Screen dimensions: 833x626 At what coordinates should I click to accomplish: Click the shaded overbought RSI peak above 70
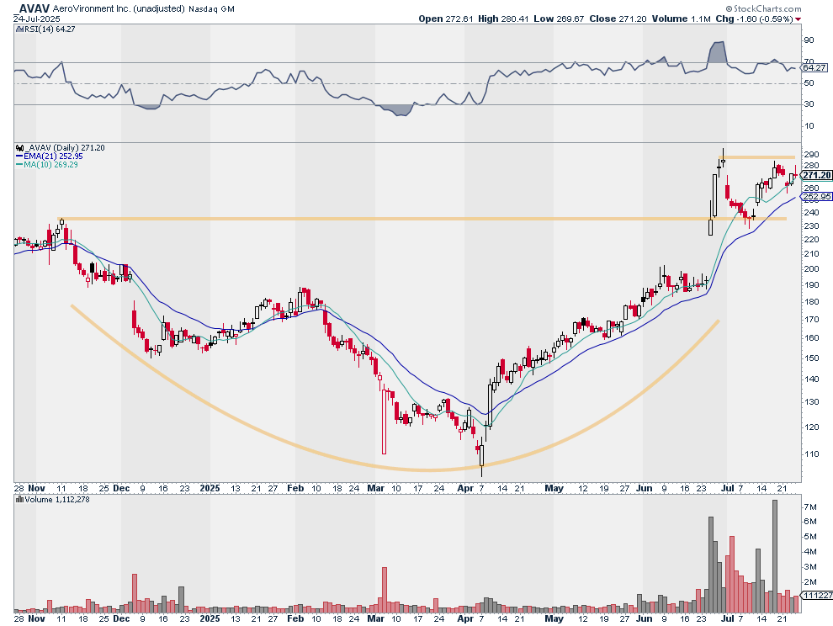(717, 51)
